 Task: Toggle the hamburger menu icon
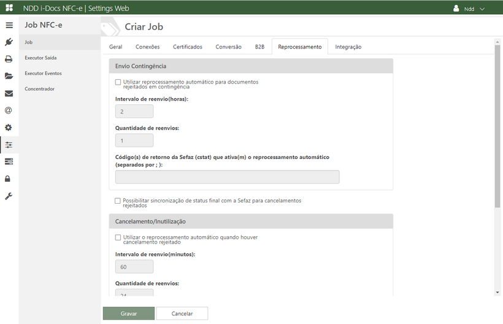click(9, 25)
